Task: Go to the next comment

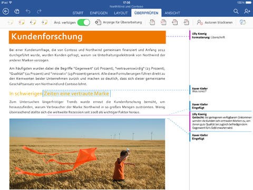Action: point(44,22)
